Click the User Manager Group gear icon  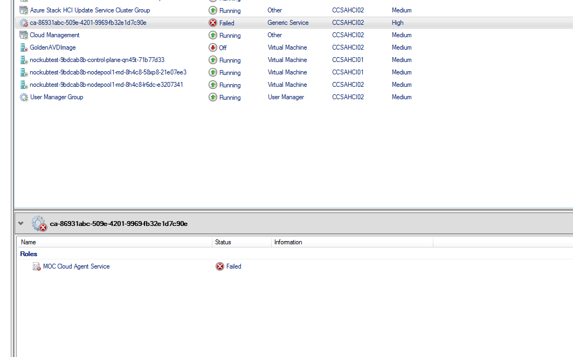(x=24, y=97)
